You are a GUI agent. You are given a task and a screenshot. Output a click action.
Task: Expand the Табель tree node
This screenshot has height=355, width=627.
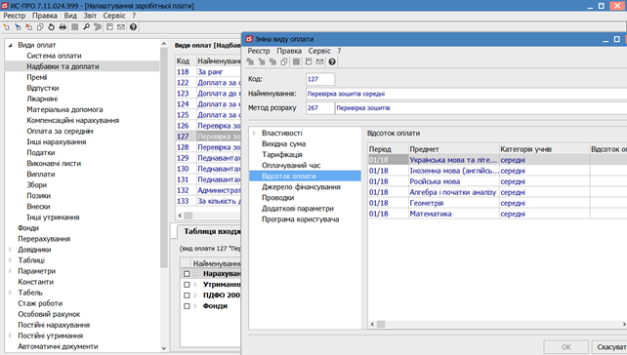pyautogui.click(x=11, y=293)
